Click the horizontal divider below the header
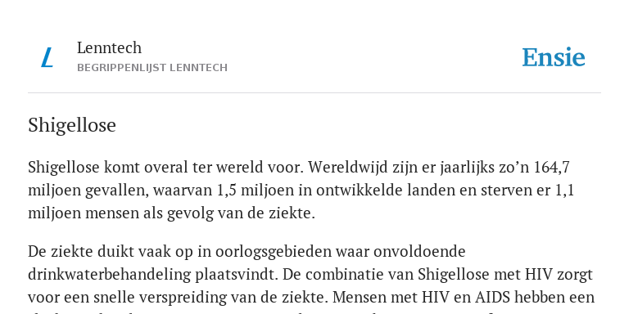 point(314,93)
